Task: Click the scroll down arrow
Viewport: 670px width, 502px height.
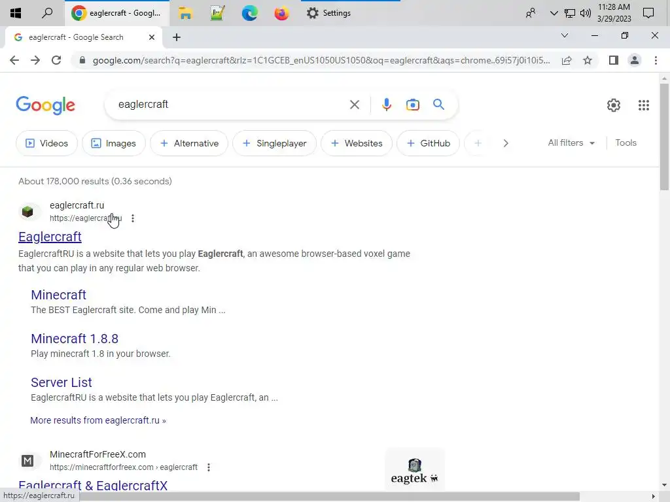Action: pos(664,485)
